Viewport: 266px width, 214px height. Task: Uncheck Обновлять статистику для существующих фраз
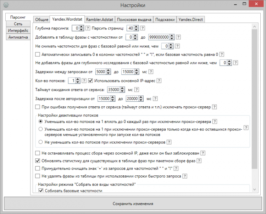pyautogui.click(x=38, y=160)
